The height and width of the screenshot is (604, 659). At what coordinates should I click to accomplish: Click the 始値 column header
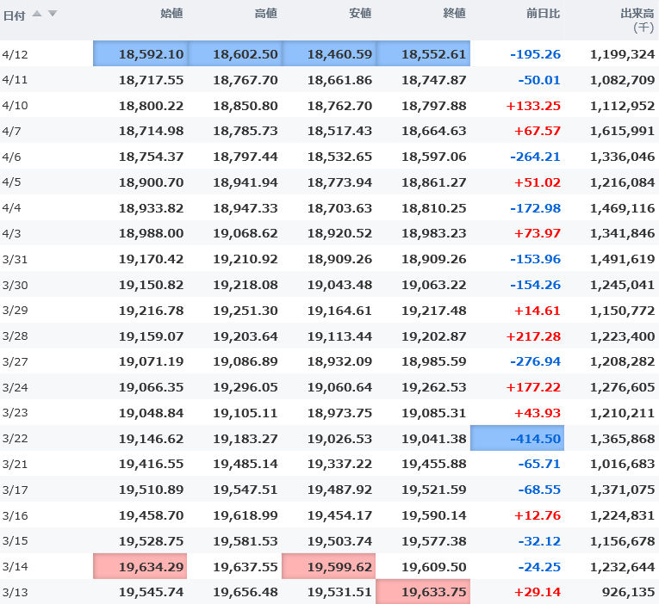click(x=171, y=14)
